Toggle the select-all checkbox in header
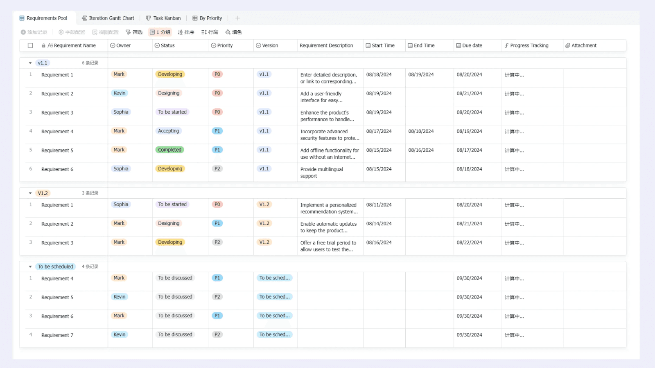This screenshot has width=655, height=368. pos(30,45)
